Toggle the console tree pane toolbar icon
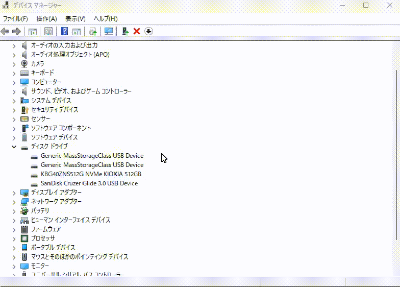 pos(33,32)
